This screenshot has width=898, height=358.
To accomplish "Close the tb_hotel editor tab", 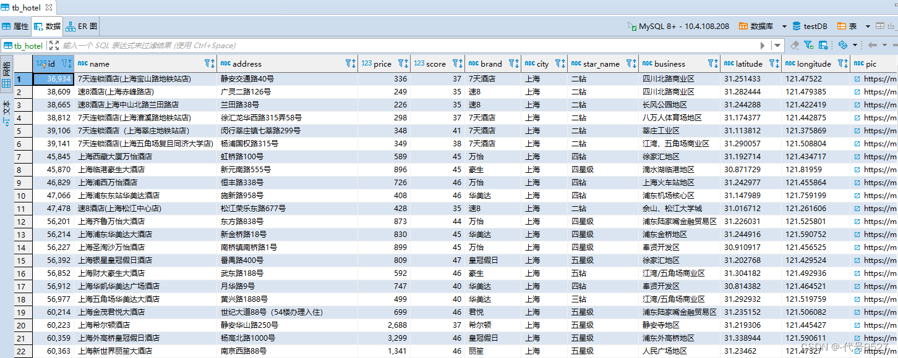I will tap(48, 8).
